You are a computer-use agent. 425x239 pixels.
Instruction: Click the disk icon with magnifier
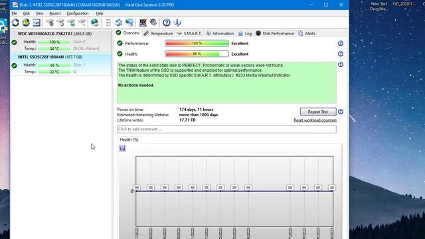[x=82, y=23]
